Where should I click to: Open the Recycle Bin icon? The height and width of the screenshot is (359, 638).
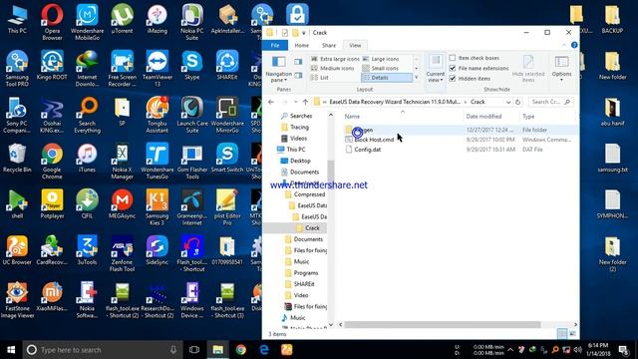[x=17, y=158]
